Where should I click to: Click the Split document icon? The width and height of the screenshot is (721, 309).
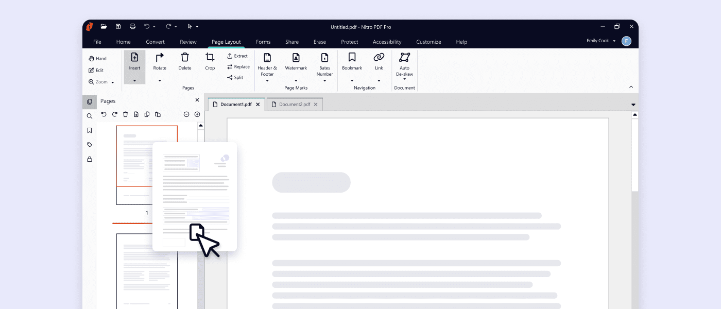[x=236, y=77]
